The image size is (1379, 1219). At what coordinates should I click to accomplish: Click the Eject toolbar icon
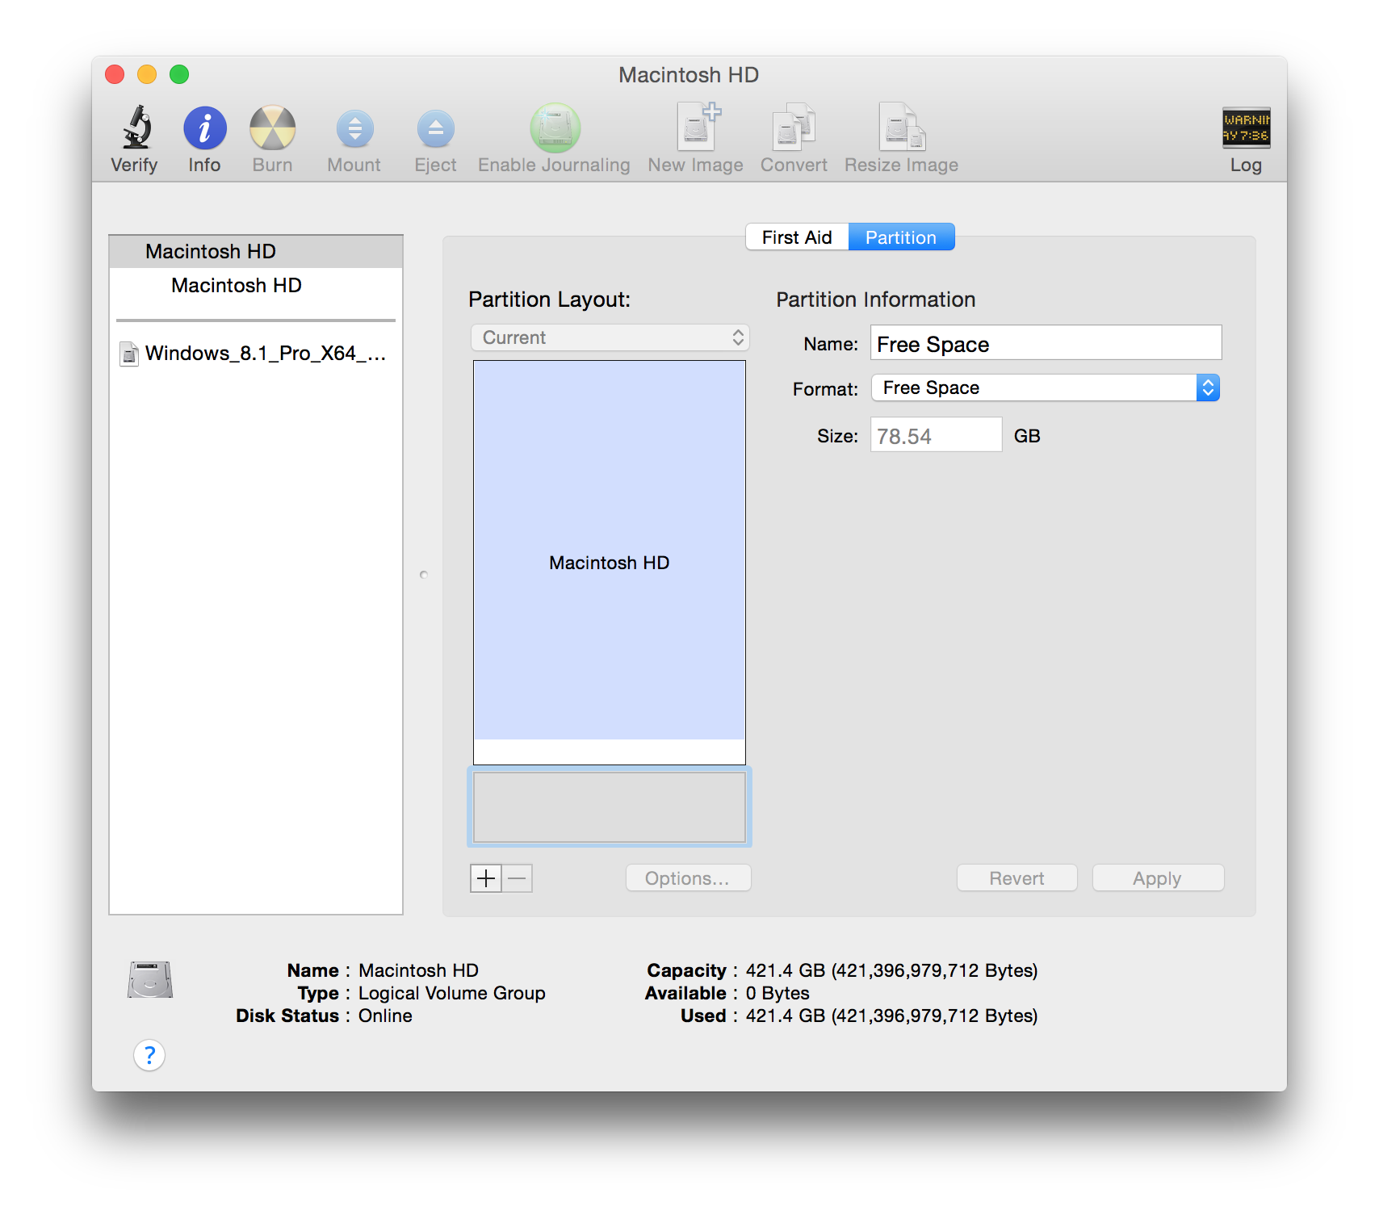(436, 129)
